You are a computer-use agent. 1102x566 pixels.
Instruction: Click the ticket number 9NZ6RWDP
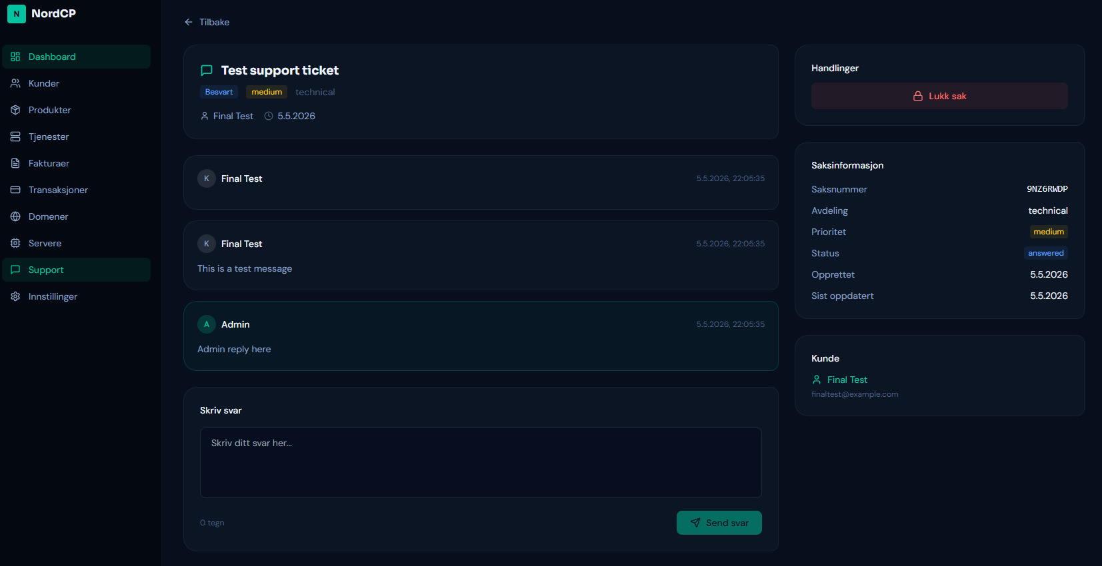1047,189
